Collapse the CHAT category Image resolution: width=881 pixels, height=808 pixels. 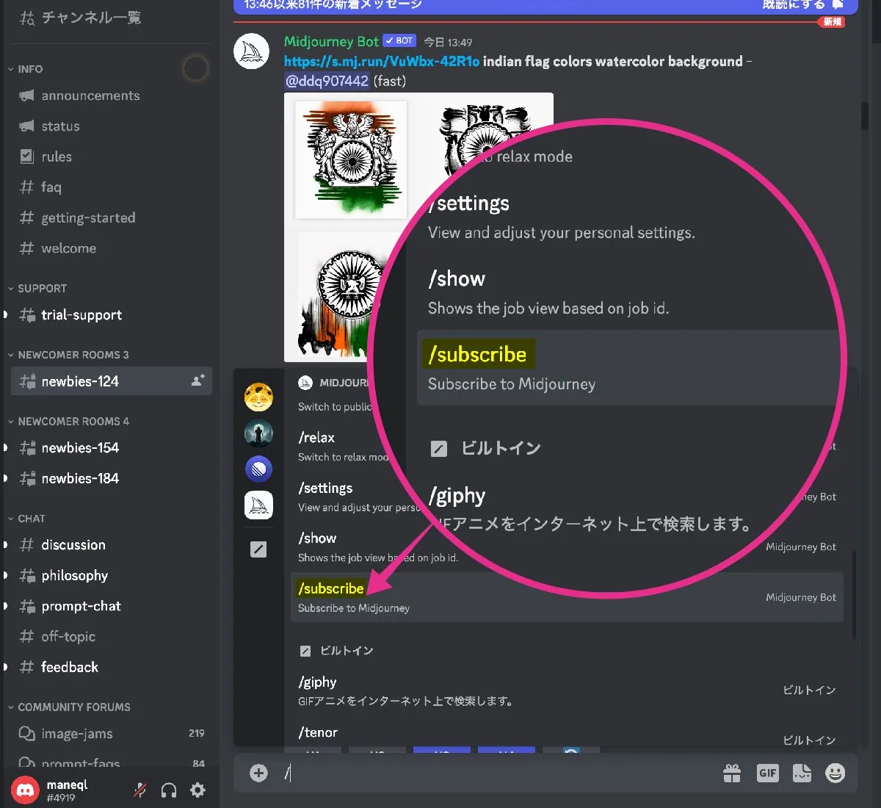[x=26, y=519]
